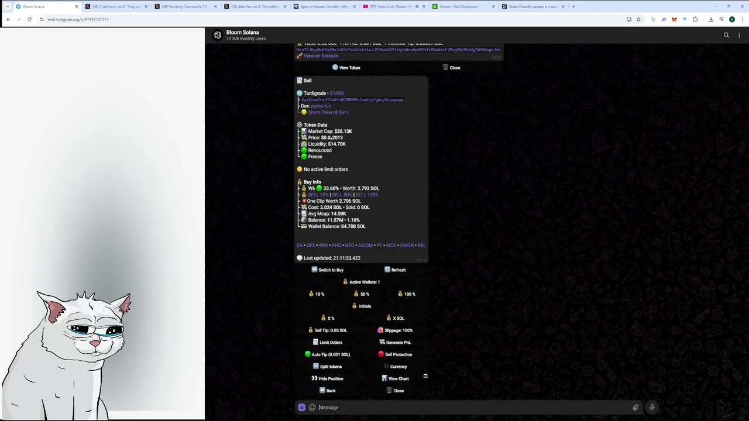Open Sell Tip: 0.05 SOL setting
This screenshot has width=749, height=421.
coord(328,330)
